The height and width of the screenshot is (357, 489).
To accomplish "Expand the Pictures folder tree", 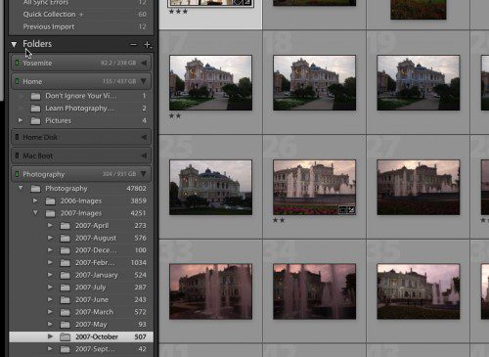I will tap(21, 120).
